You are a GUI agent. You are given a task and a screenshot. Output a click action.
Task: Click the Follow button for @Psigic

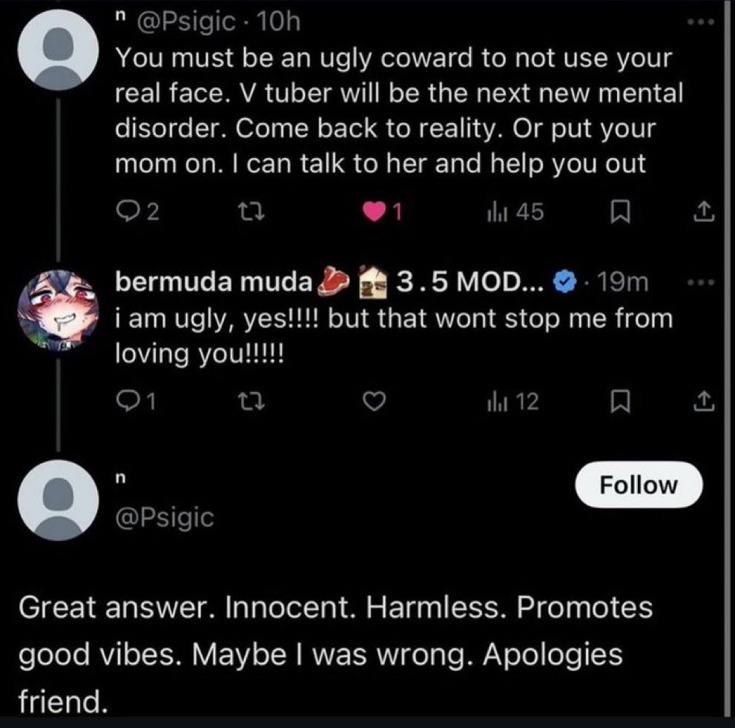pyautogui.click(x=639, y=485)
